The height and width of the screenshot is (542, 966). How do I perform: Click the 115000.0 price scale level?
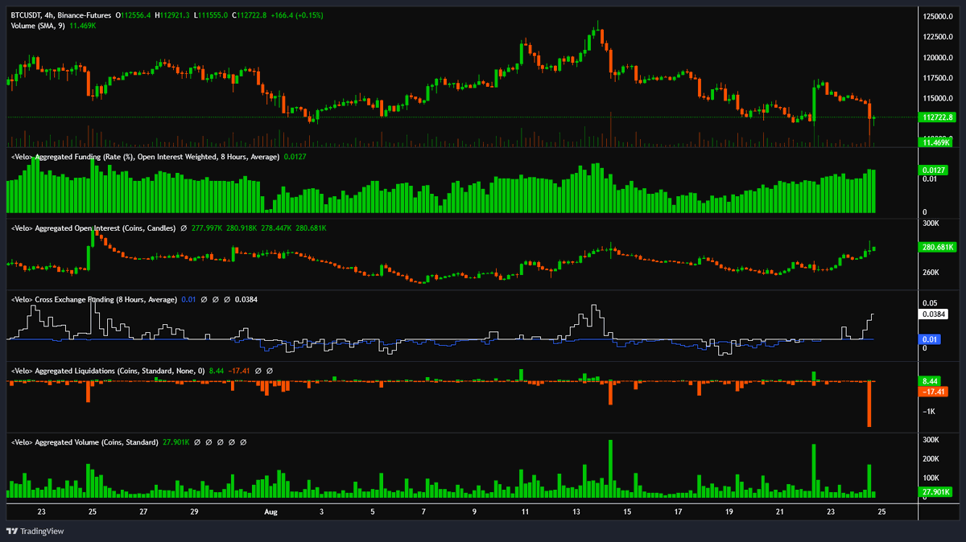(938, 99)
